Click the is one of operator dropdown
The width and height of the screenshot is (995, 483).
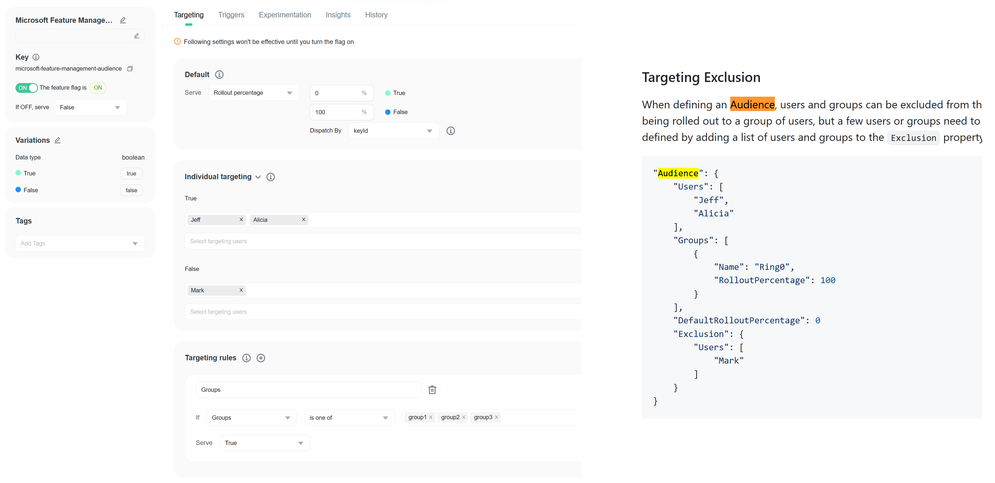349,418
